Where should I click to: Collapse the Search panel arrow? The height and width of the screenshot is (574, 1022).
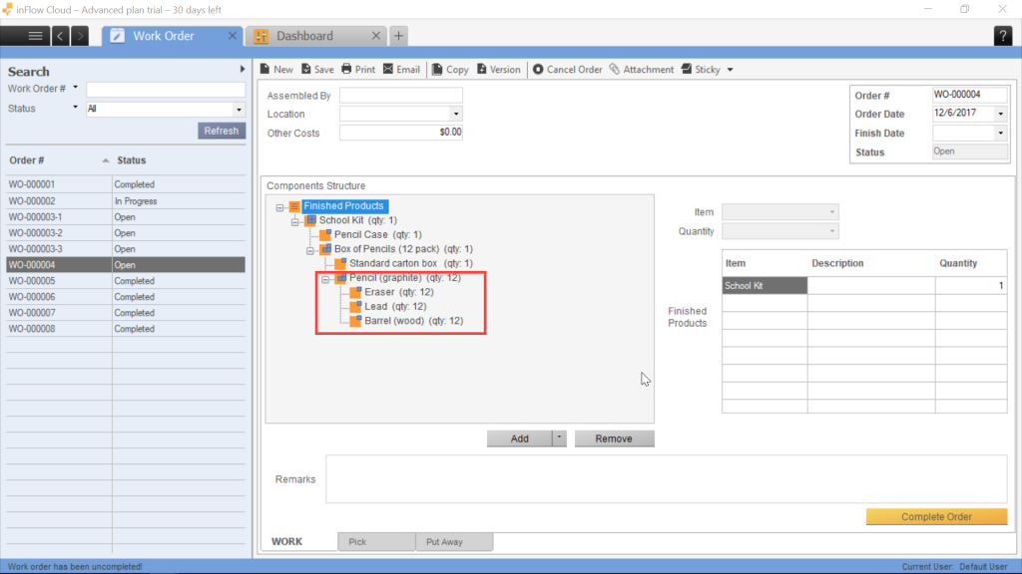coord(243,69)
